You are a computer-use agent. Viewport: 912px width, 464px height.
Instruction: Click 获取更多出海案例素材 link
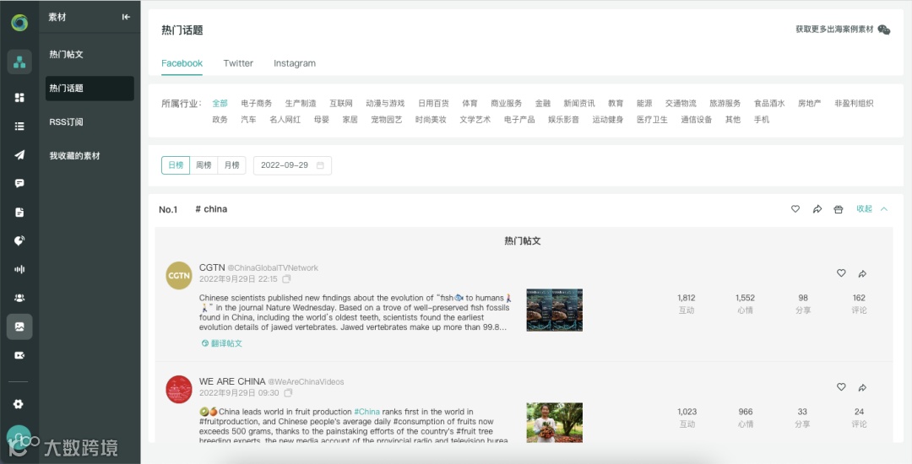[834, 29]
